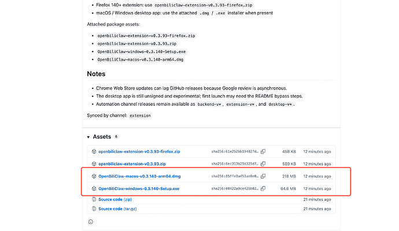This screenshot has height=231, width=399.
Task: Copy SHA256 hash of macOS dmg asset
Action: click(263, 176)
